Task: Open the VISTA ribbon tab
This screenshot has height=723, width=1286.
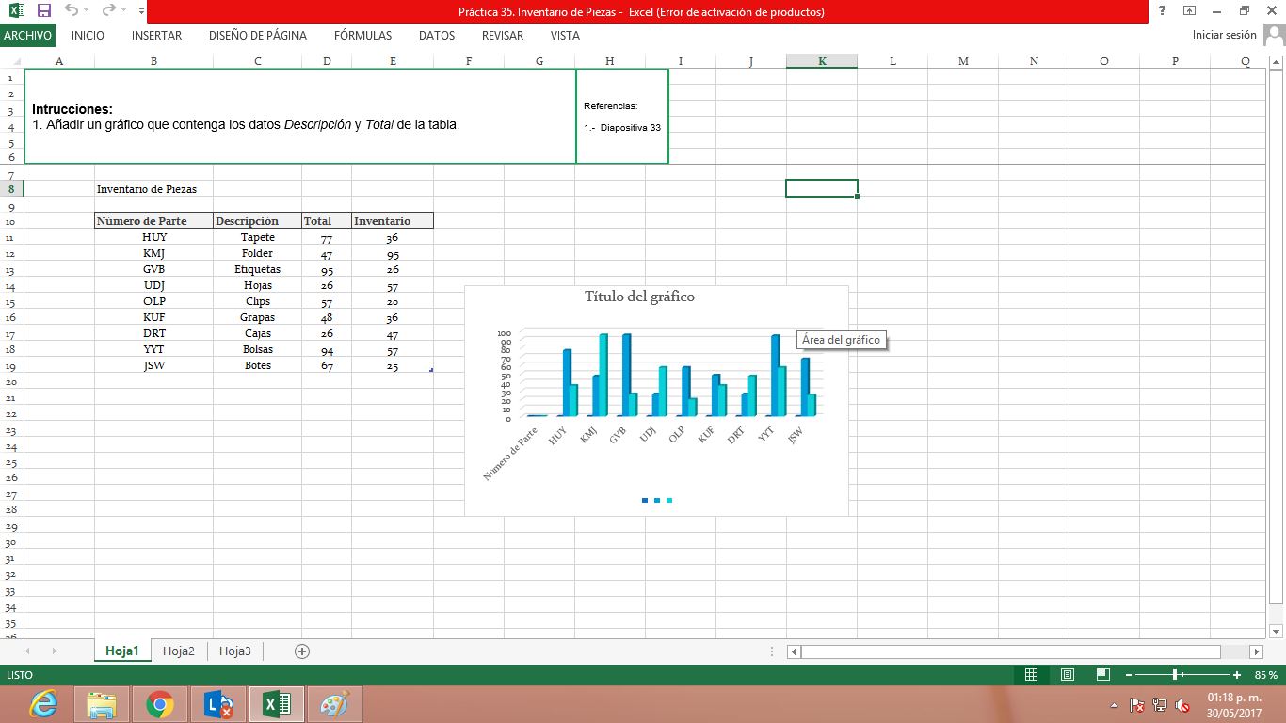Action: click(565, 36)
